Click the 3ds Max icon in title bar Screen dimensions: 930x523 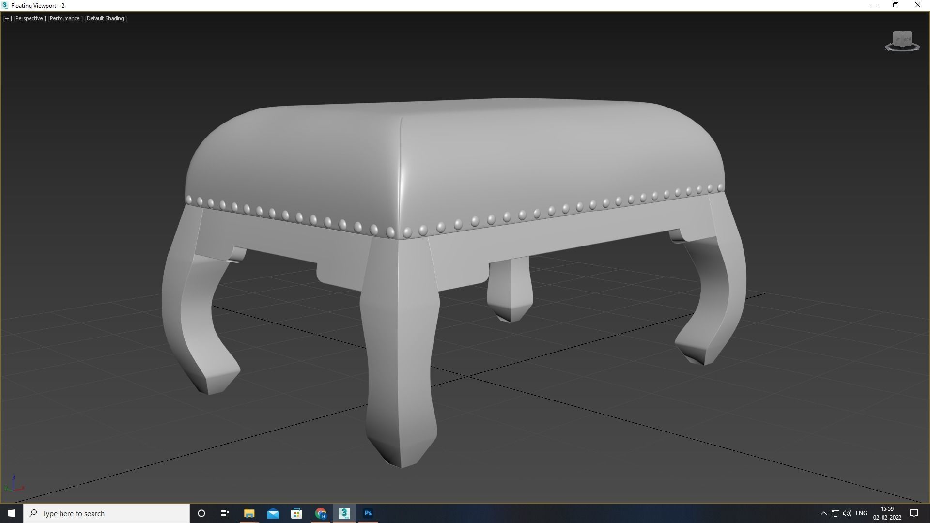point(5,5)
